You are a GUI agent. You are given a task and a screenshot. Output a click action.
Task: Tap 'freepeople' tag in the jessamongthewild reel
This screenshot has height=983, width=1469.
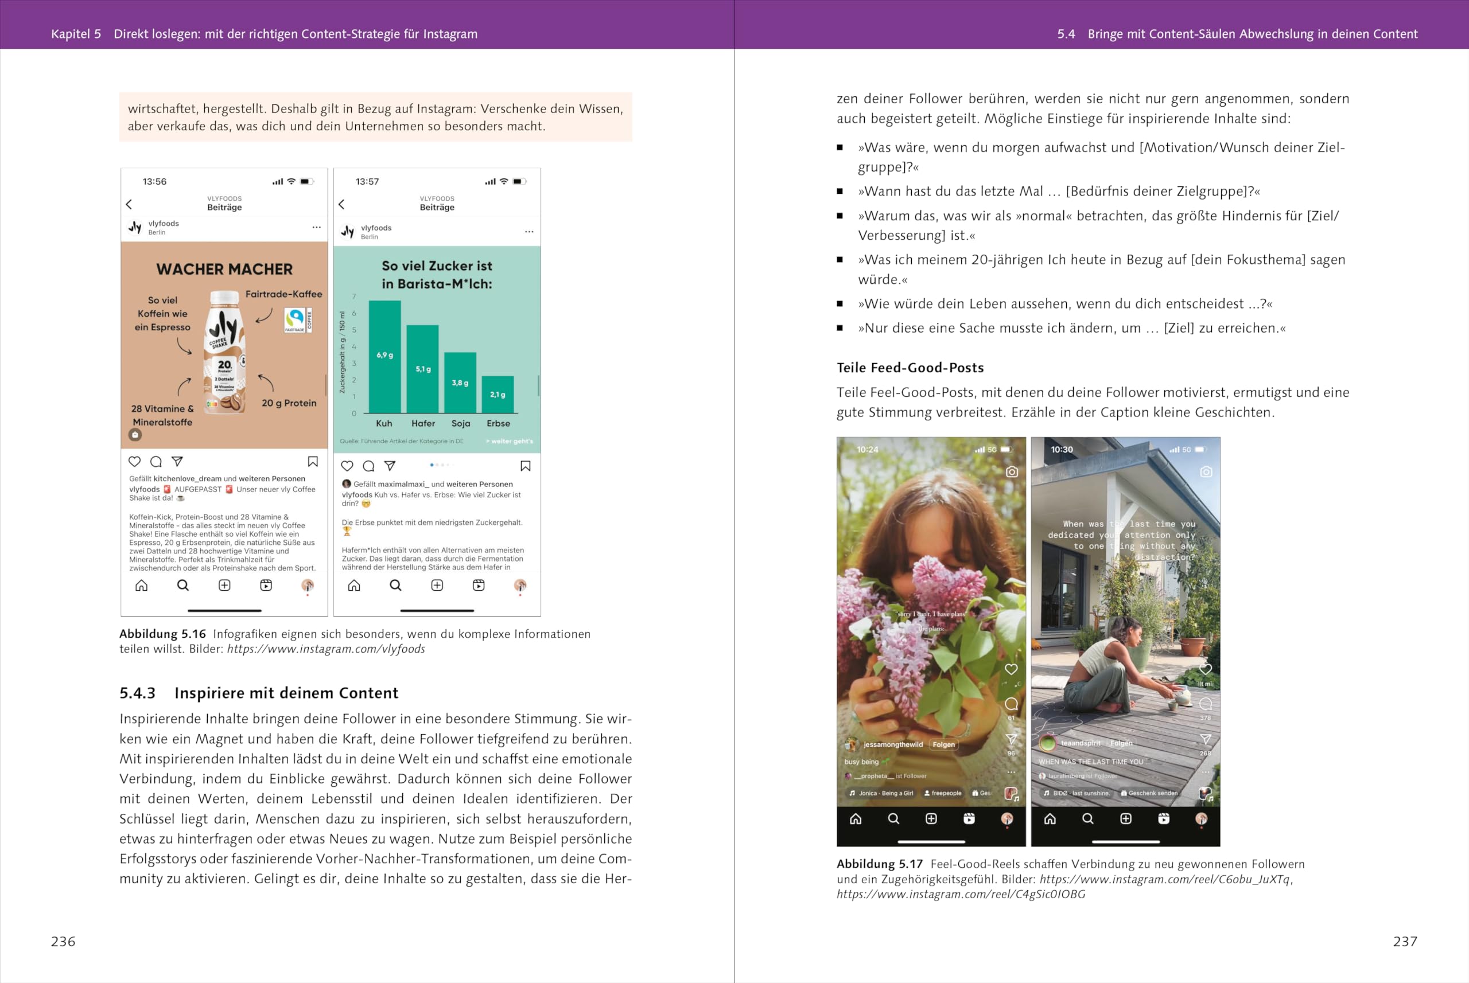(x=943, y=793)
